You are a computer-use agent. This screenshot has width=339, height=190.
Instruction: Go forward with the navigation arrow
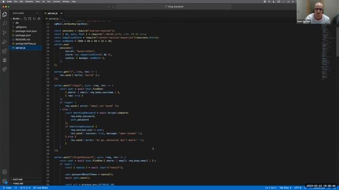pos(113,7)
